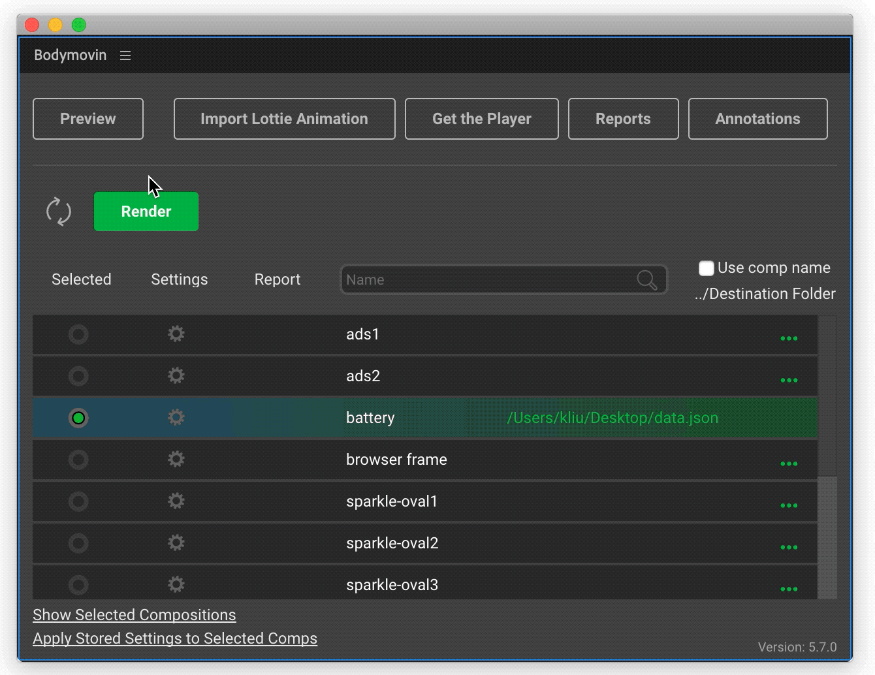Click the battery destination path /Users/kliu/Desktop/data.json
The width and height of the screenshot is (875, 675).
(x=612, y=418)
